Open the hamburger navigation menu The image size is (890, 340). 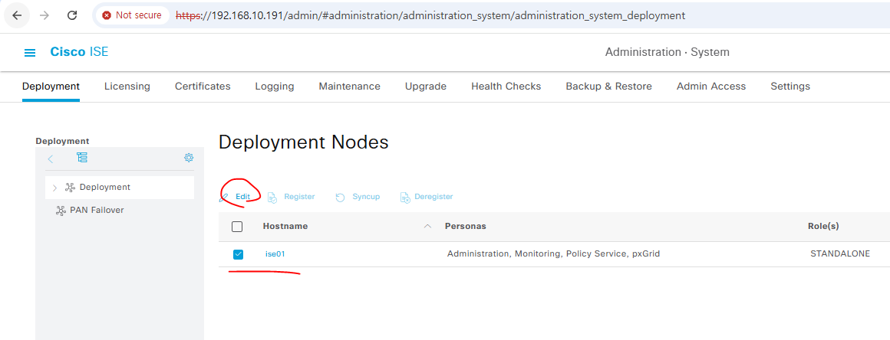[29, 53]
